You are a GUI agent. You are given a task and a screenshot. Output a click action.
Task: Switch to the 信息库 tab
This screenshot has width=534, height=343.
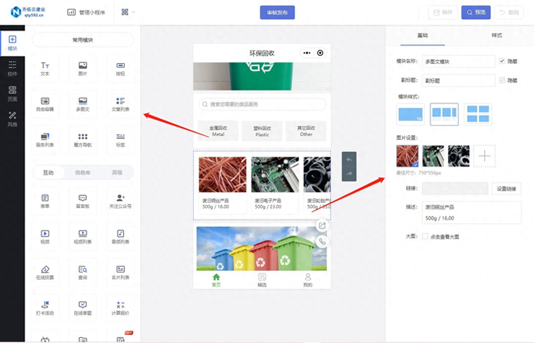(x=83, y=173)
